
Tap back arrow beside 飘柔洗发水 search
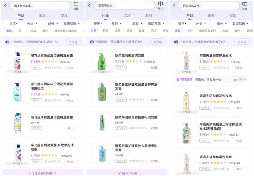click(89, 6)
